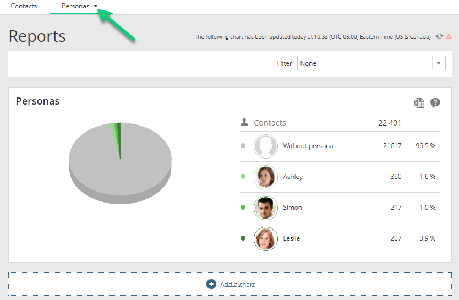Refresh the chart data icon
Screen dimensions: 459x300
[x=439, y=36]
